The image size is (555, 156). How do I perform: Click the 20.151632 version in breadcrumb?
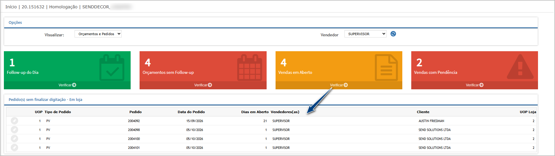33,7
